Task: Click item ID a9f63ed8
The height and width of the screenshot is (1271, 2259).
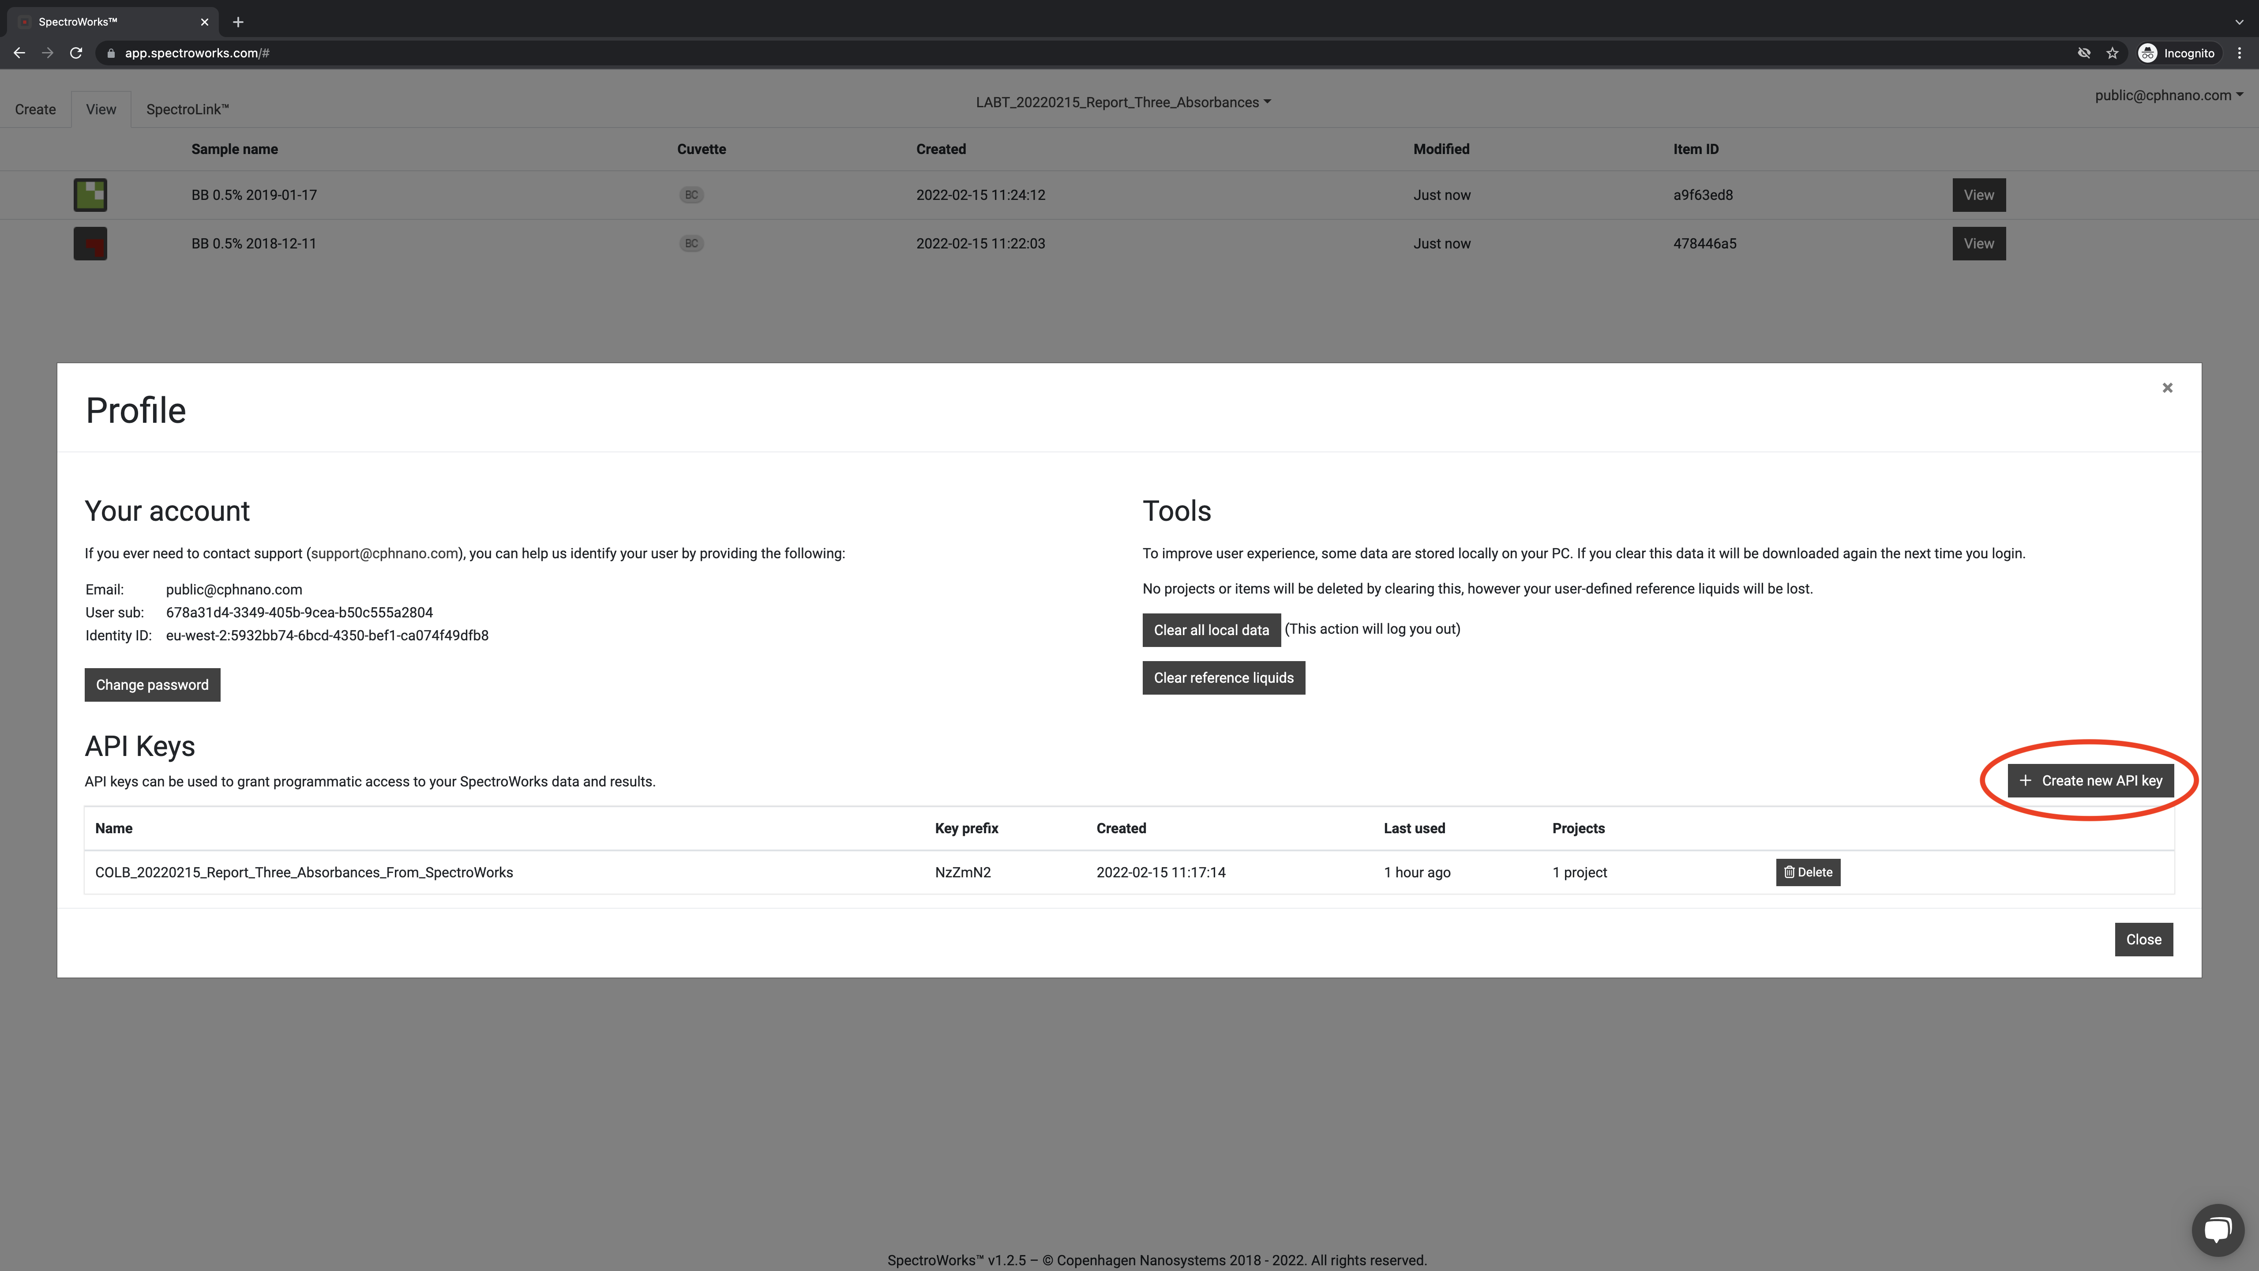Action: (1702, 195)
